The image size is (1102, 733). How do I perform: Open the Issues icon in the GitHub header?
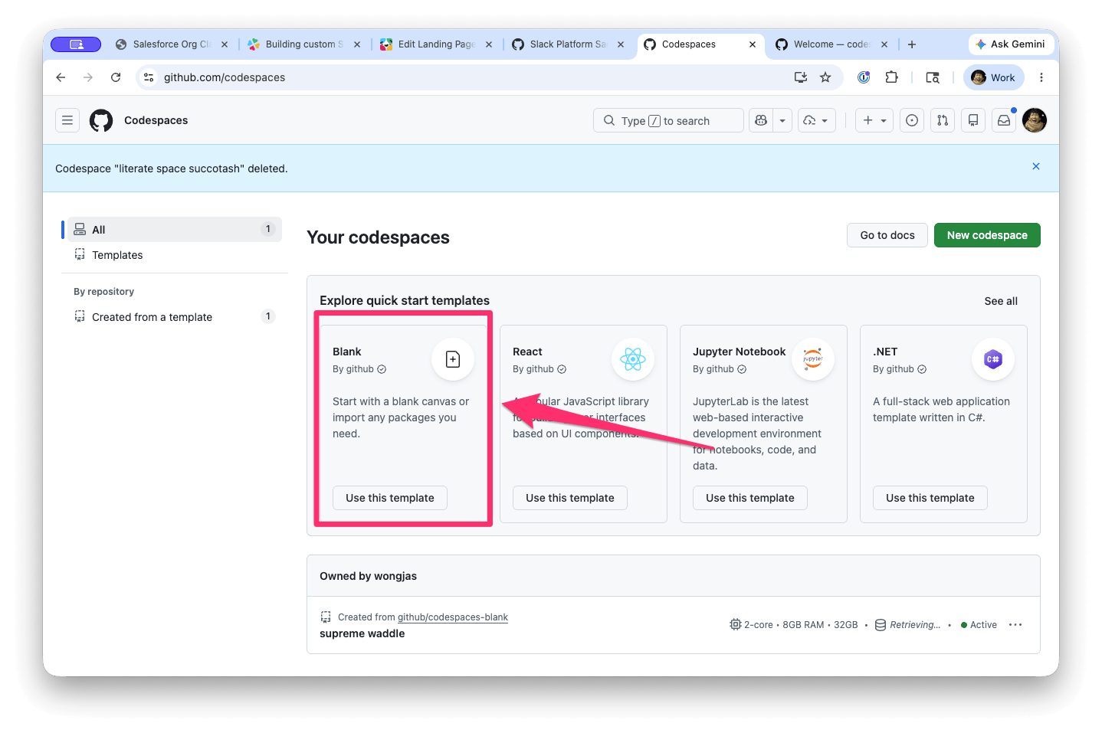(x=912, y=120)
